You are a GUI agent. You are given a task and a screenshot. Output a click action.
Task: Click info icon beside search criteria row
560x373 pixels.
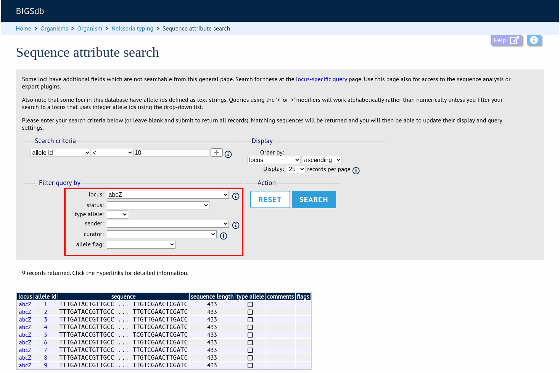228,154
